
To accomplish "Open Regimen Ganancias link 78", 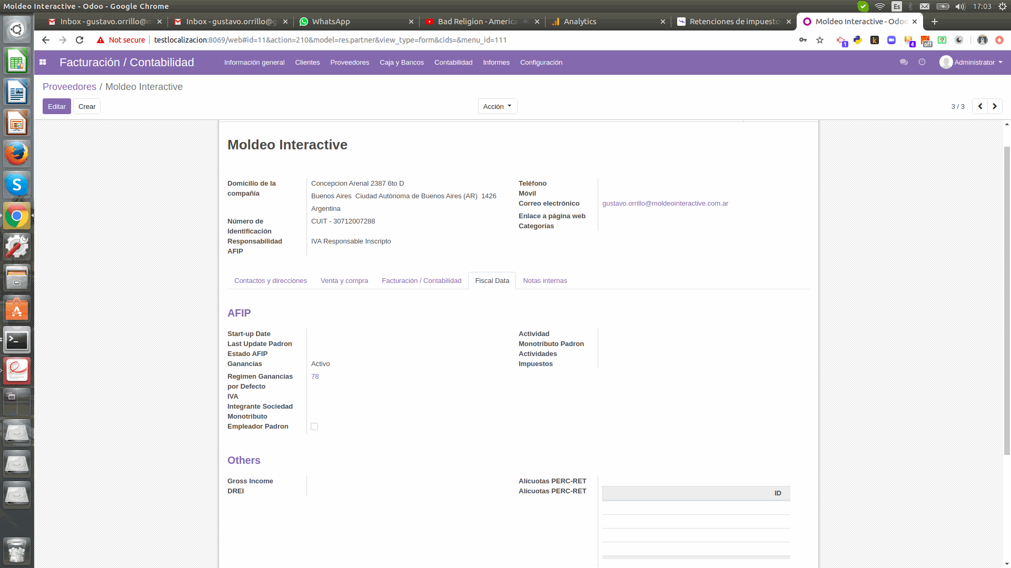I will pyautogui.click(x=315, y=377).
